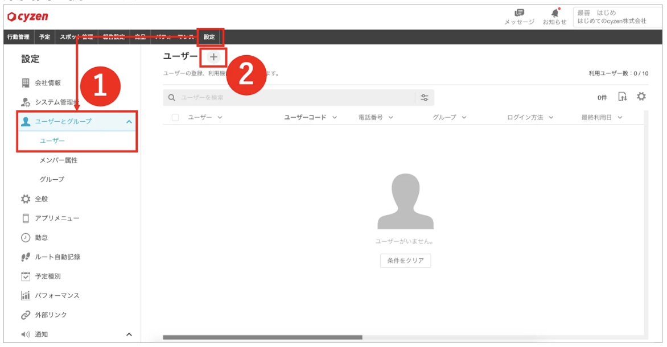Click the パフォーマンス bar chart icon
The image size is (667, 347).
point(26,296)
